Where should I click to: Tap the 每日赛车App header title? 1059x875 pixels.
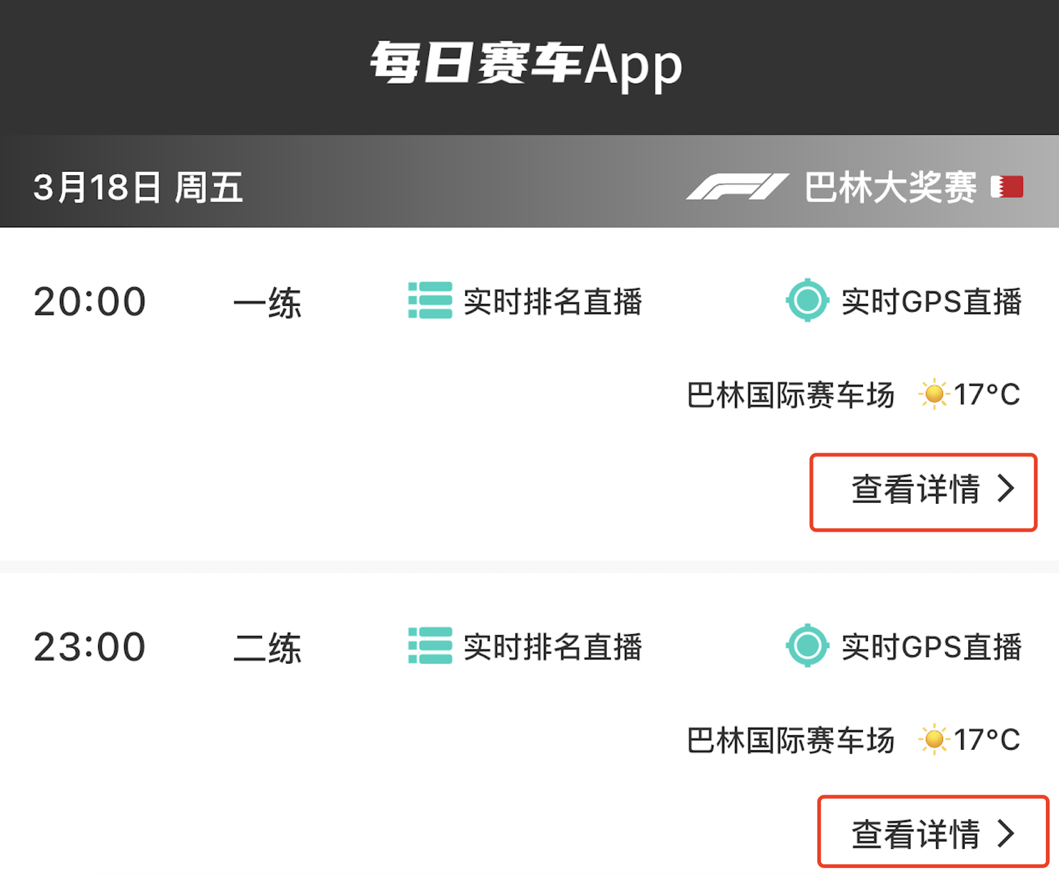pos(526,64)
